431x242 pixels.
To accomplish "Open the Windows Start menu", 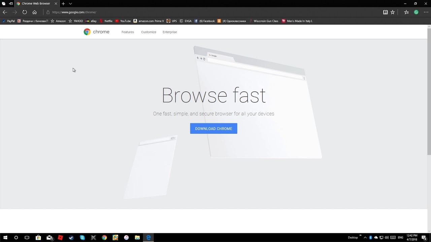I will [x=5, y=238].
